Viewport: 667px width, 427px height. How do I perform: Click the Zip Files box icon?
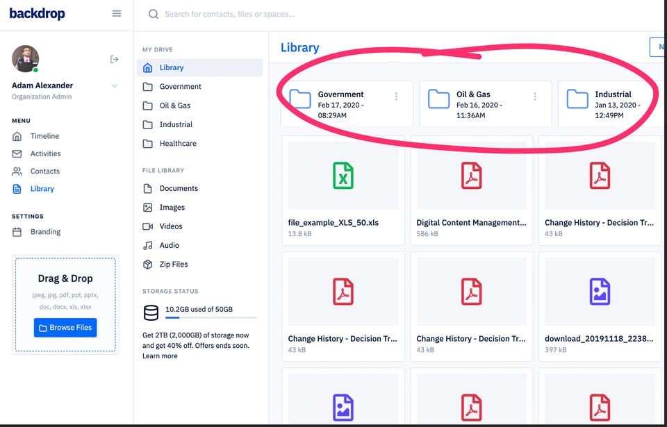point(147,265)
